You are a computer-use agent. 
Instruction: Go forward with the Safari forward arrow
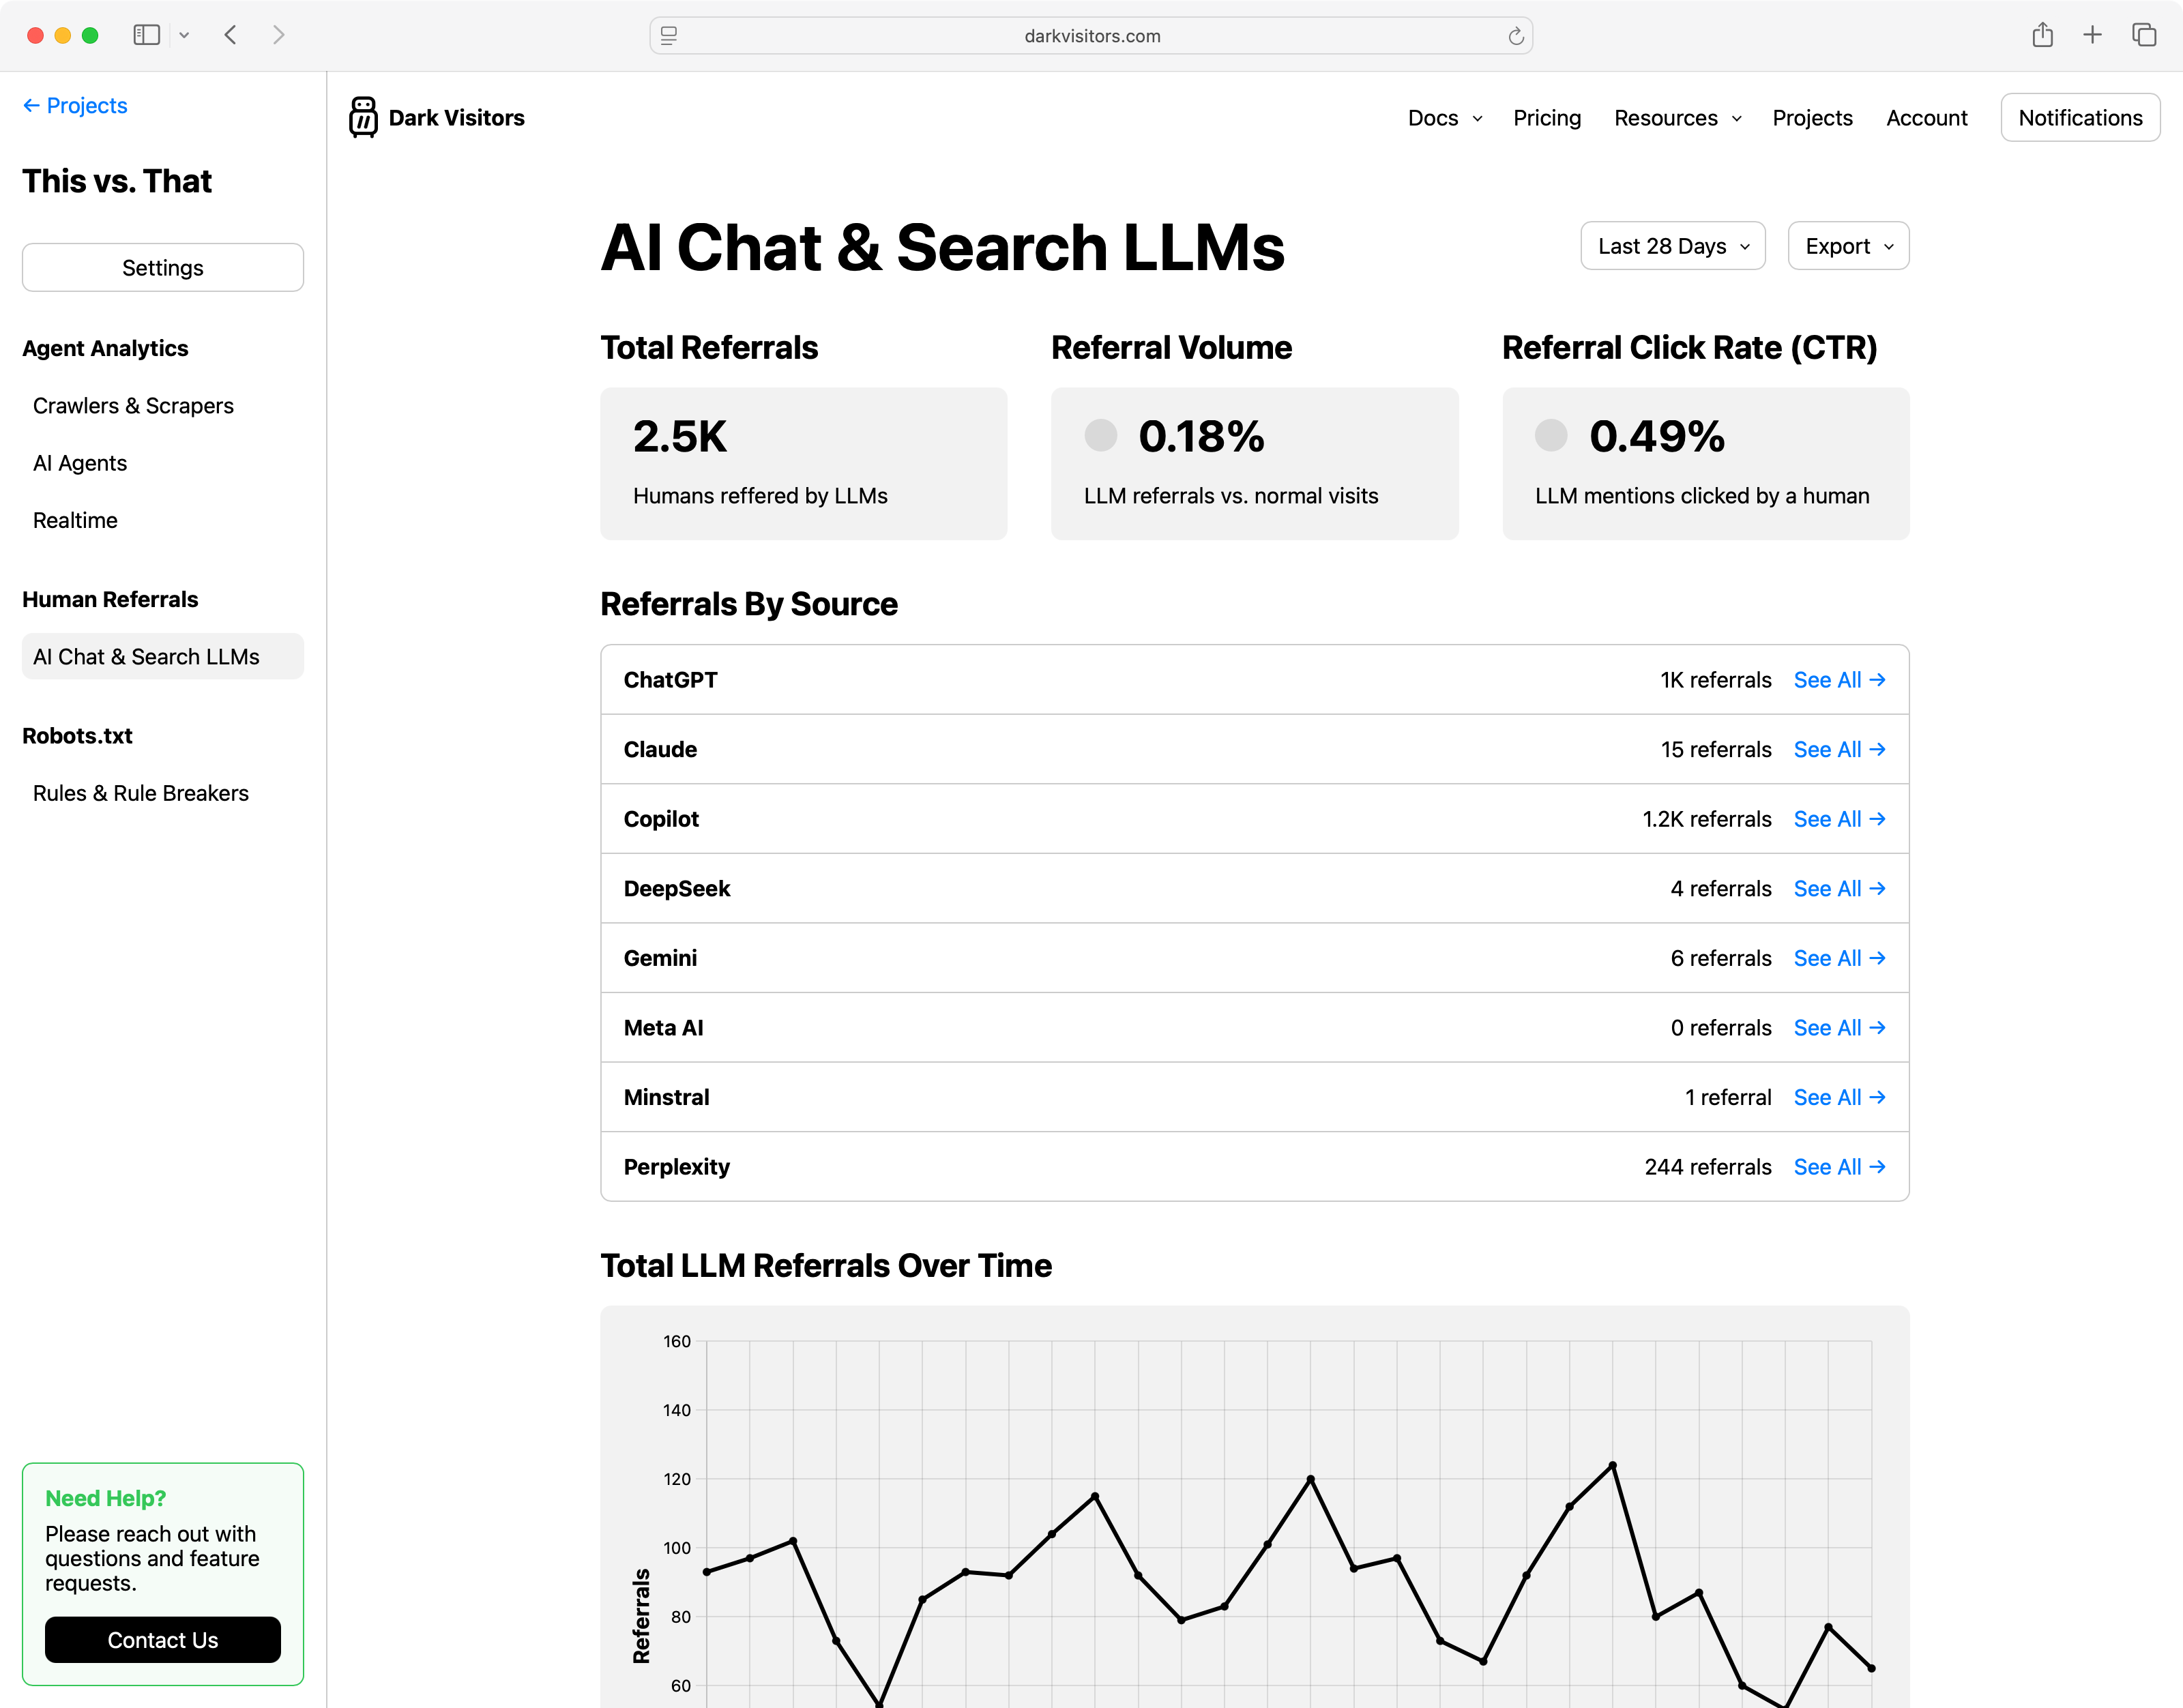pyautogui.click(x=279, y=35)
